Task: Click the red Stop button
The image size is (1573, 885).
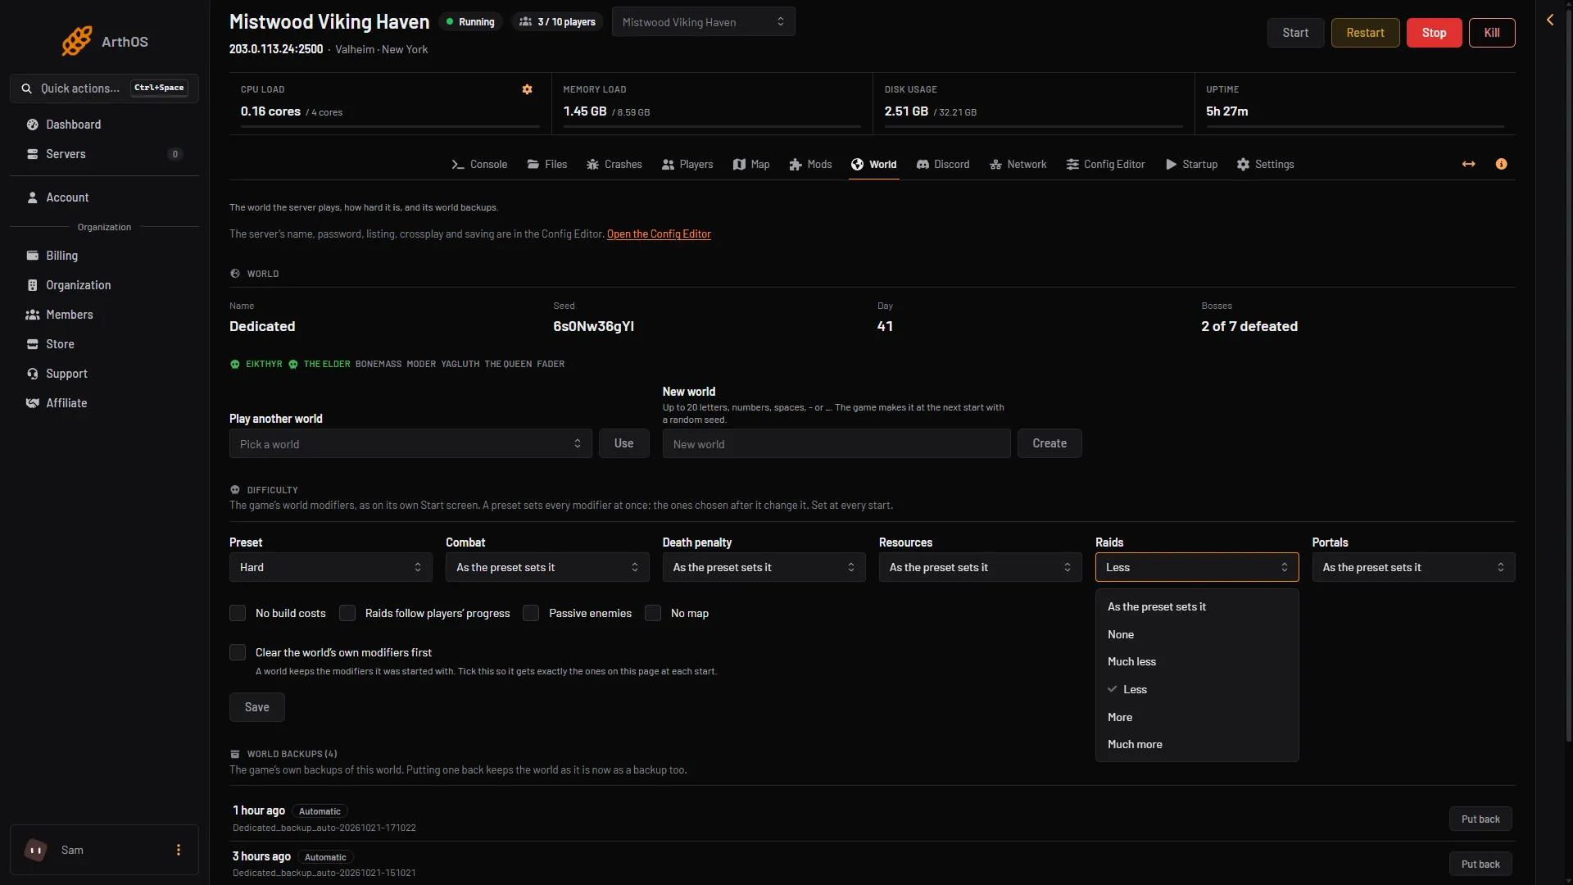Action: pyautogui.click(x=1434, y=33)
